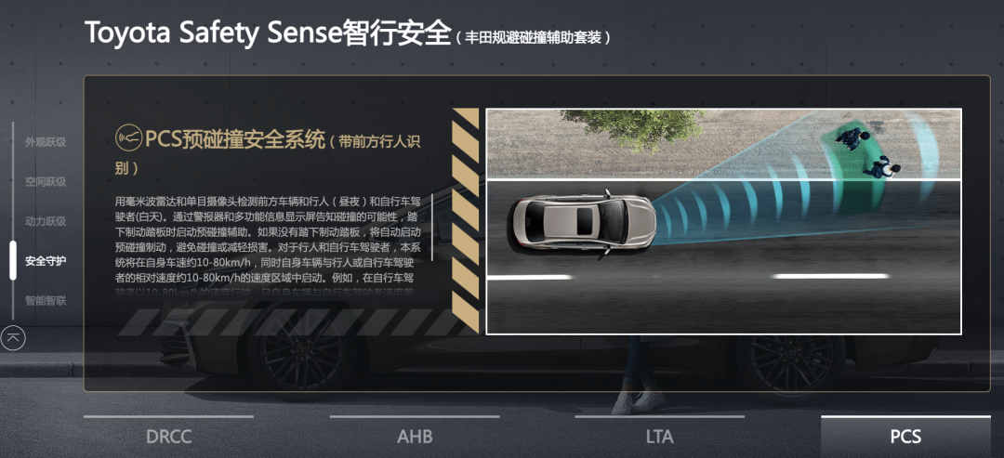Jump to the 智能智联 section

(46, 301)
